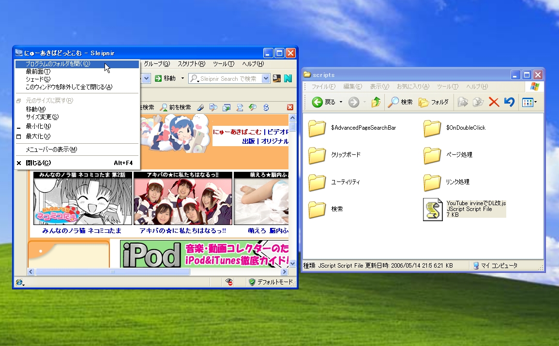Click the アキバの☆に私たちはなるっ!! link
Image resolution: width=559 pixels, height=346 pixels.
click(182, 231)
